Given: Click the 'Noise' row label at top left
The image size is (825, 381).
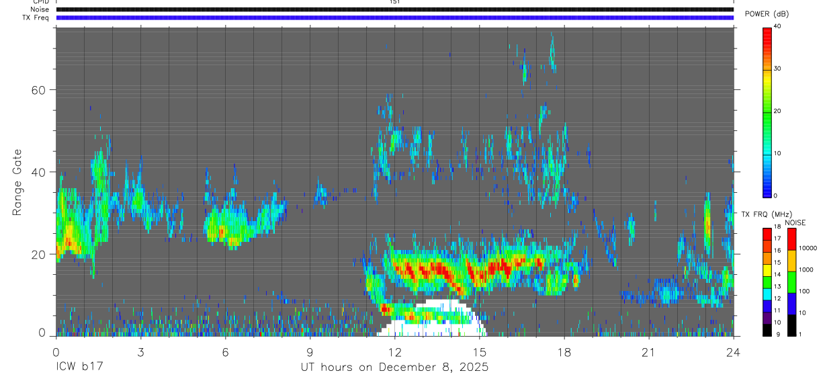Looking at the screenshot, I should click(41, 9).
